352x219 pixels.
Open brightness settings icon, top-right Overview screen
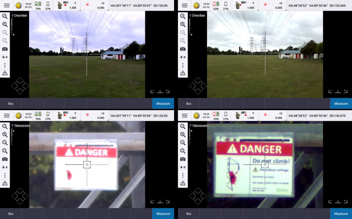(x=183, y=57)
